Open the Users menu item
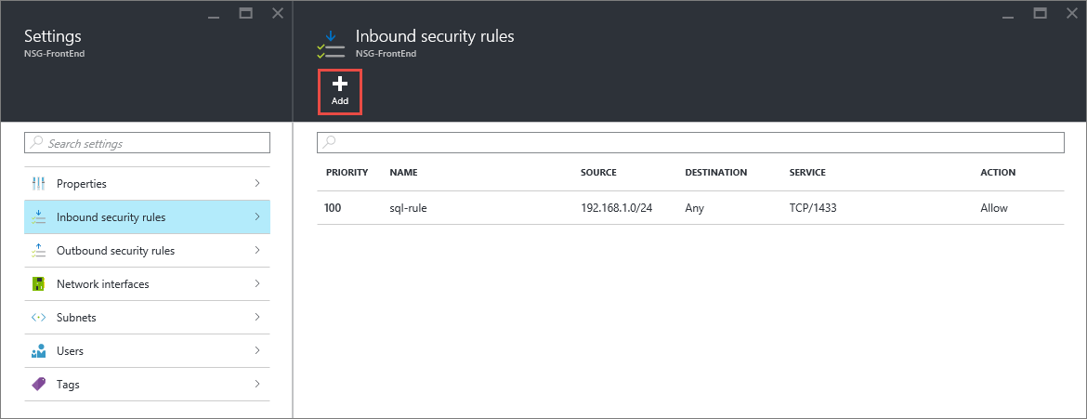The width and height of the screenshot is (1087, 419). 147,350
